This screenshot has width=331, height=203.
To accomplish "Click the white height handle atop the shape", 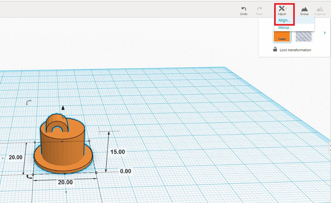I will click(63, 117).
